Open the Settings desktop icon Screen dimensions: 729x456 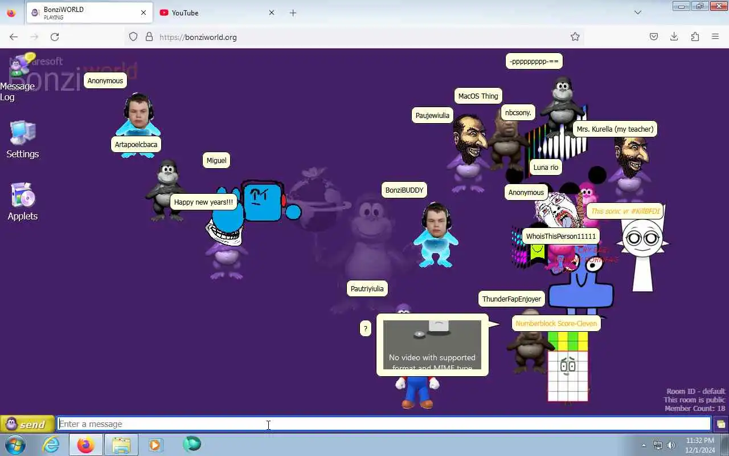(x=23, y=139)
